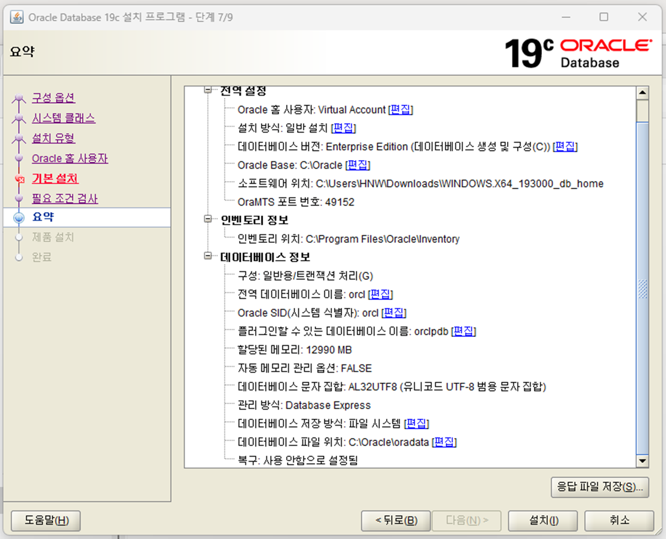Edit 데이터베이스 파일 위치 C:\Oracle\oradata

(x=444, y=442)
